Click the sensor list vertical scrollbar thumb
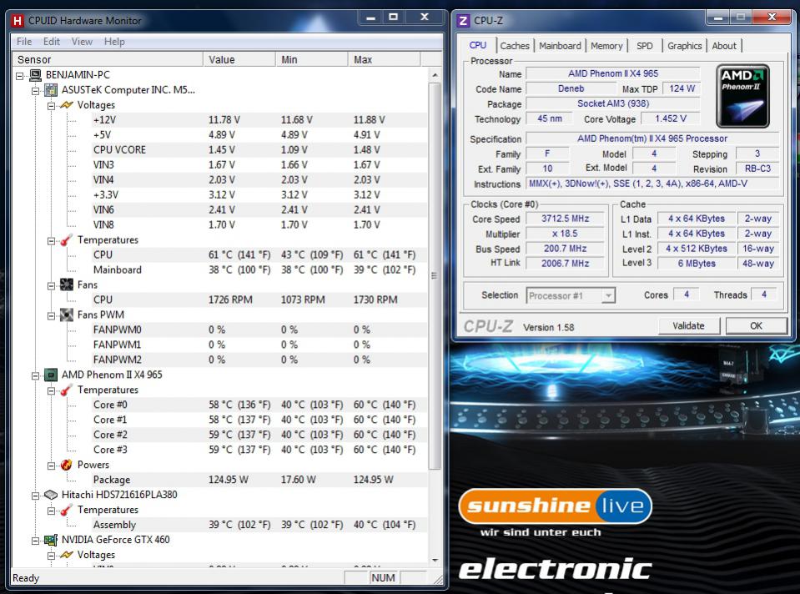The image size is (800, 594). (x=435, y=276)
